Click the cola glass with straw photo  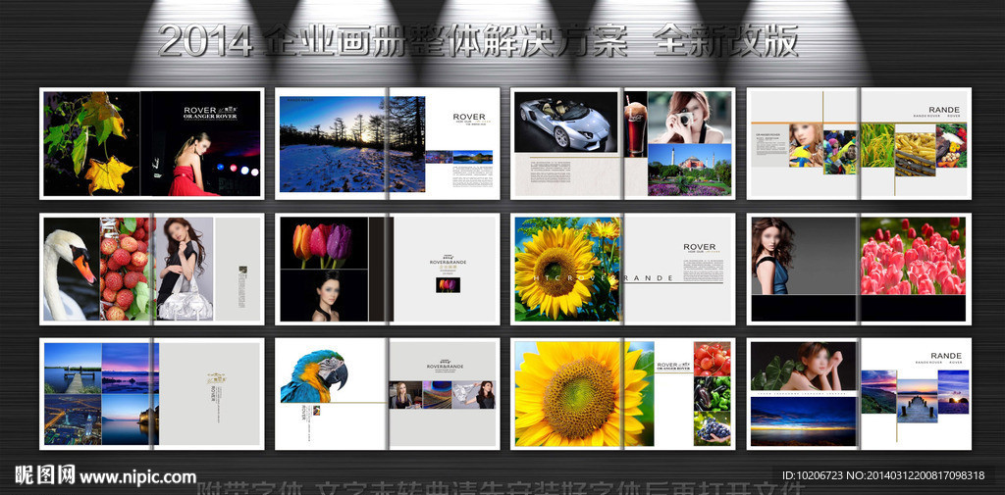tap(636, 124)
